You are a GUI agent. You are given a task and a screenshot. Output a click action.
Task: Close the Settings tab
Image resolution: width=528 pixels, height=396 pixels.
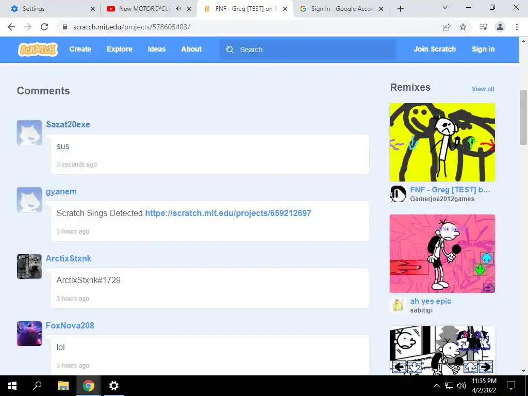click(x=93, y=9)
